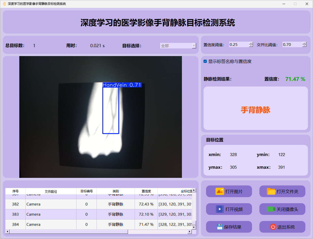Decrease the 交并比阈值 value with down arrow
The height and width of the screenshot is (239, 313).
coord(304,46)
